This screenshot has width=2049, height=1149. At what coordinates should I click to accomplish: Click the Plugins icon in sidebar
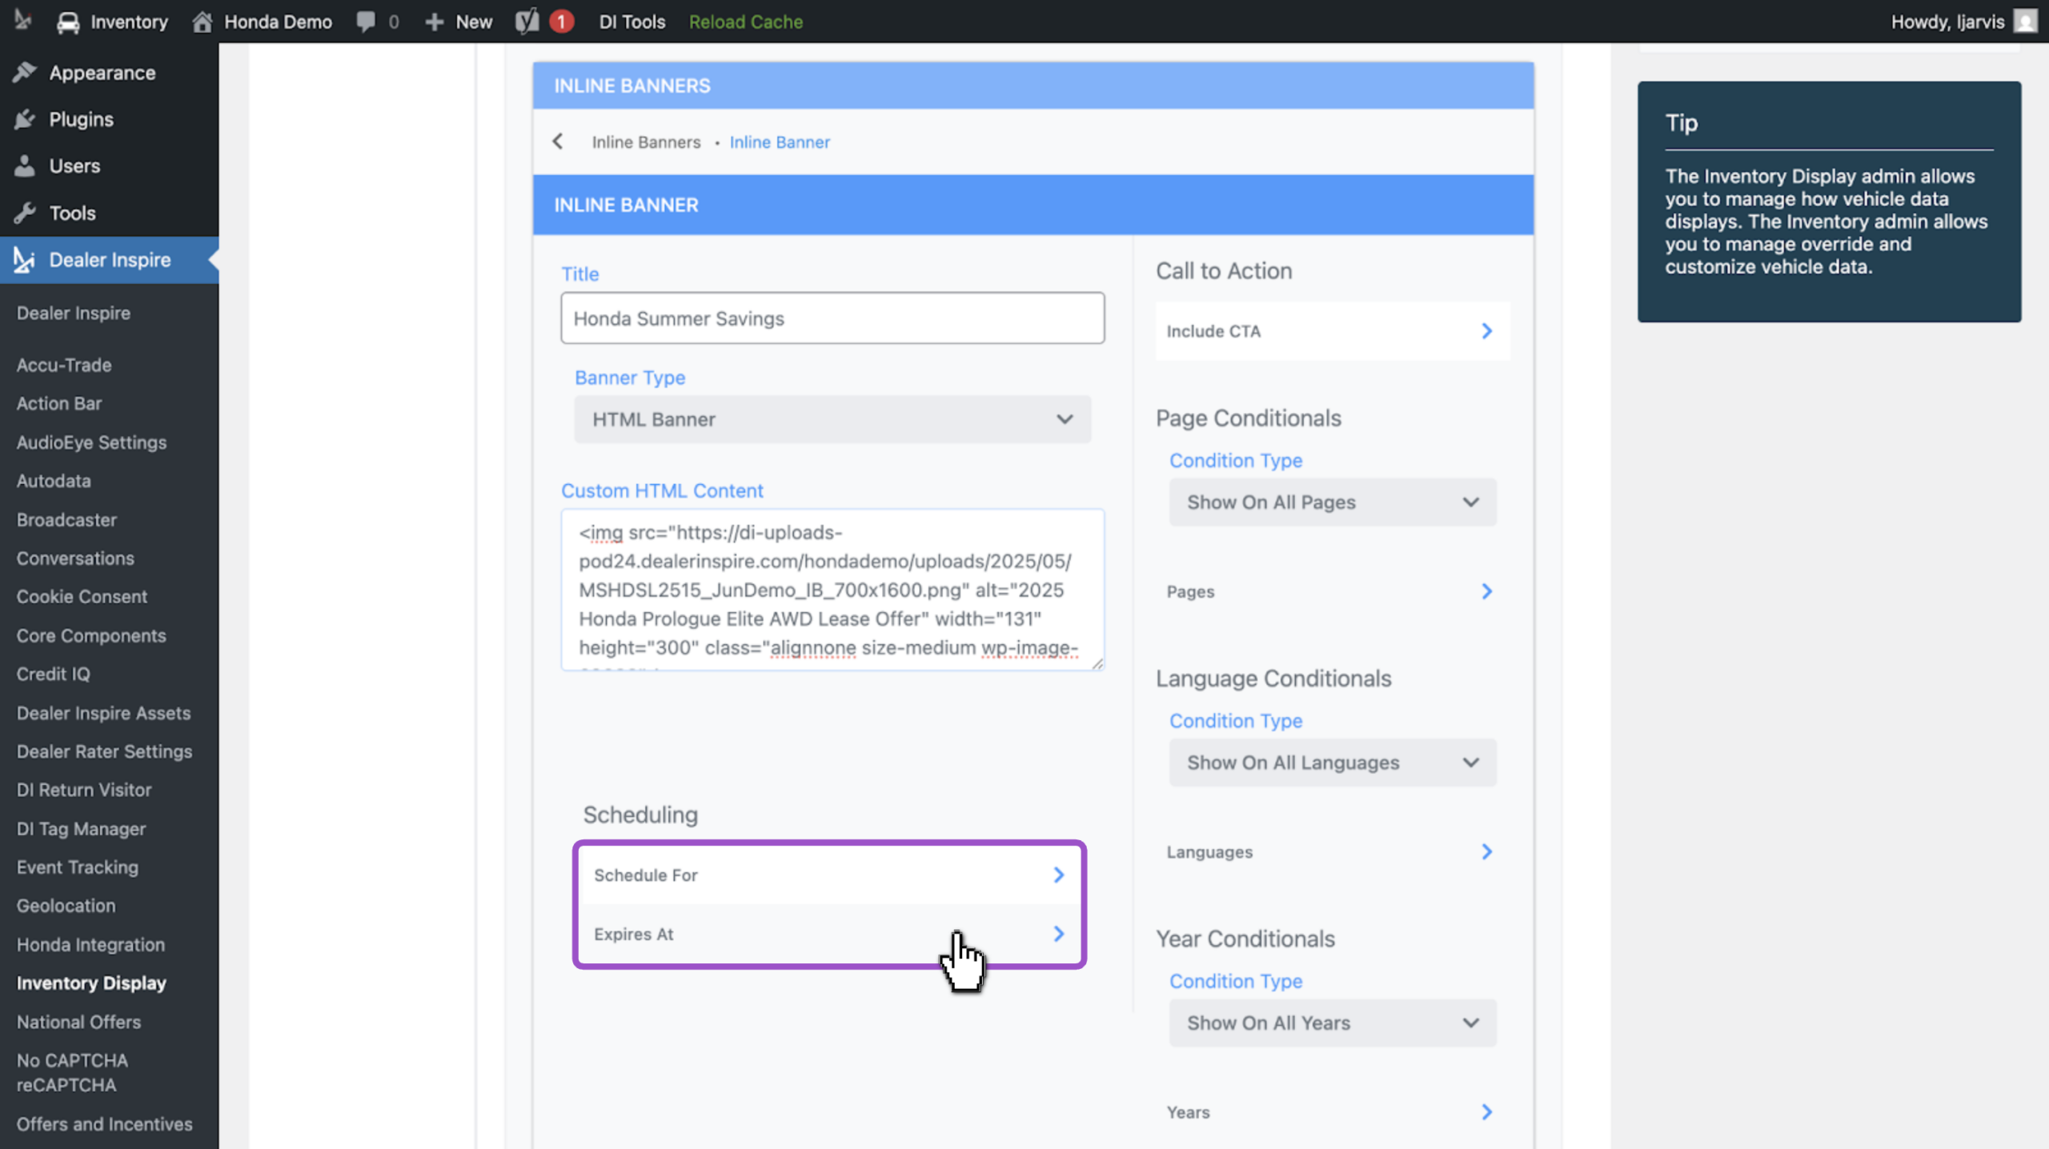click(25, 119)
